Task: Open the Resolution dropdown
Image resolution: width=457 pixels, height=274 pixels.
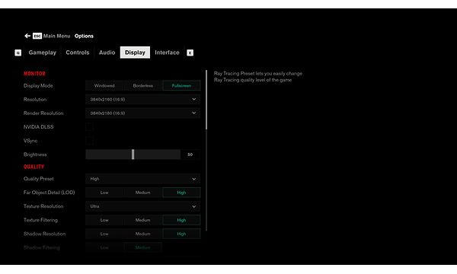Action: (143, 99)
